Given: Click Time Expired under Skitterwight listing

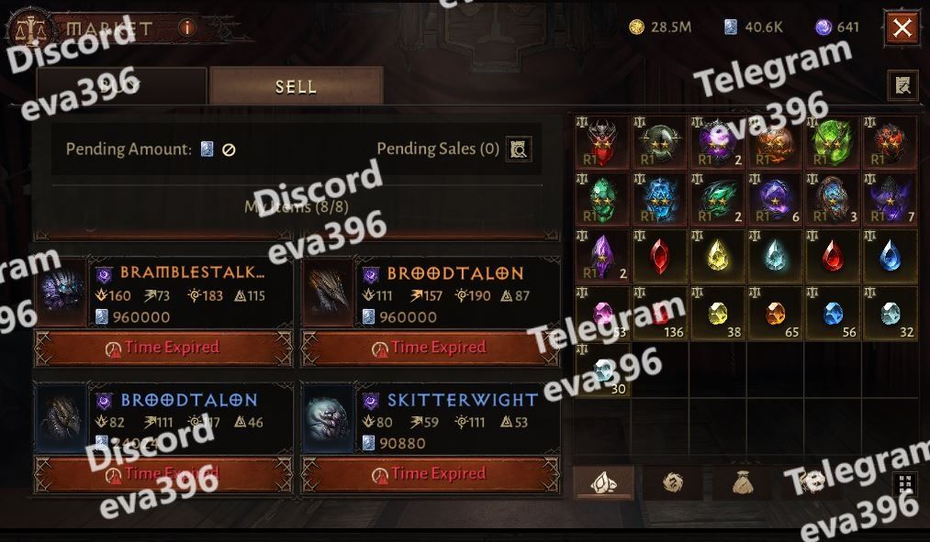Looking at the screenshot, I should (430, 474).
